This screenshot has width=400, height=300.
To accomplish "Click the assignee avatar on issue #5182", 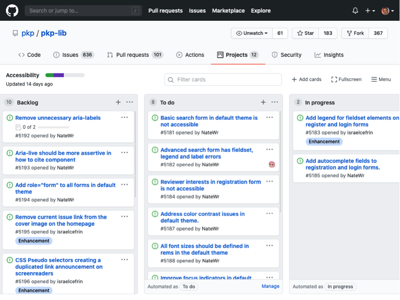I will tap(272, 164).
